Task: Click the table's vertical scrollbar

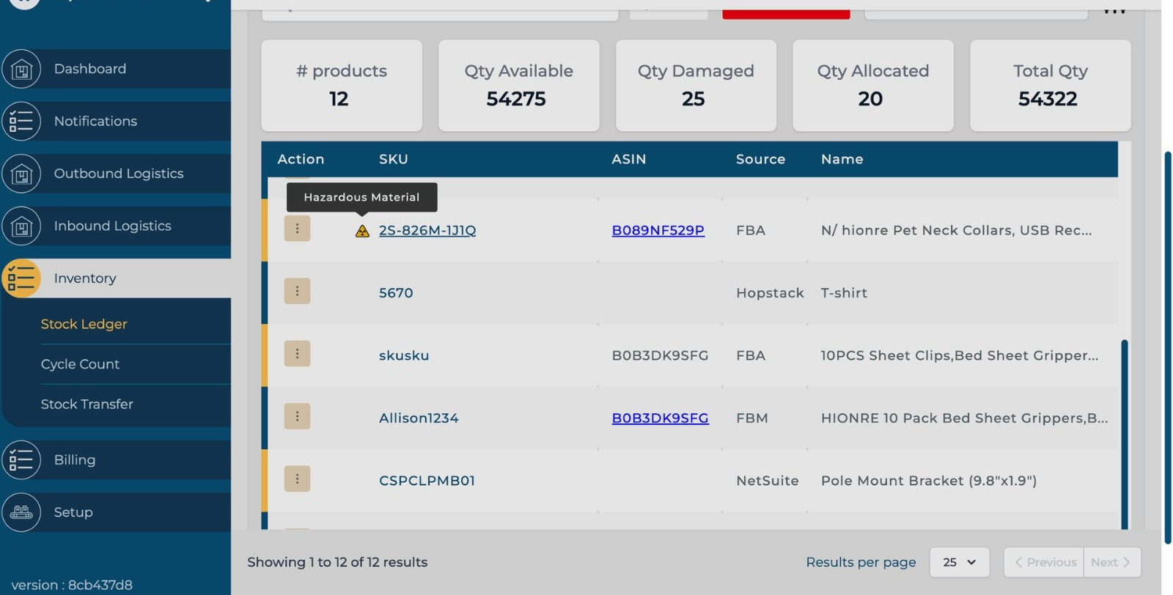Action: point(1124,432)
